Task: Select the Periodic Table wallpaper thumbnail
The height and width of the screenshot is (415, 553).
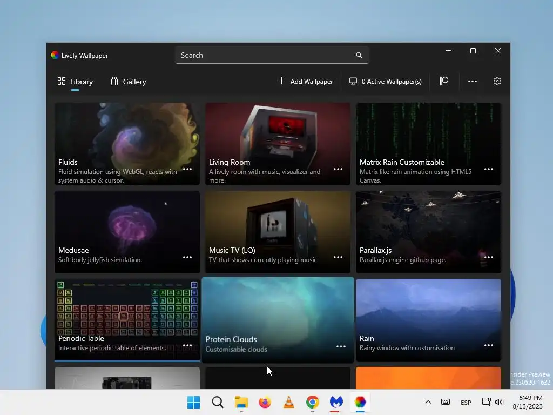Action: tap(127, 320)
